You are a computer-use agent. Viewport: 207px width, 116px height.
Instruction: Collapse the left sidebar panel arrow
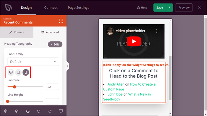[x=68, y=66]
